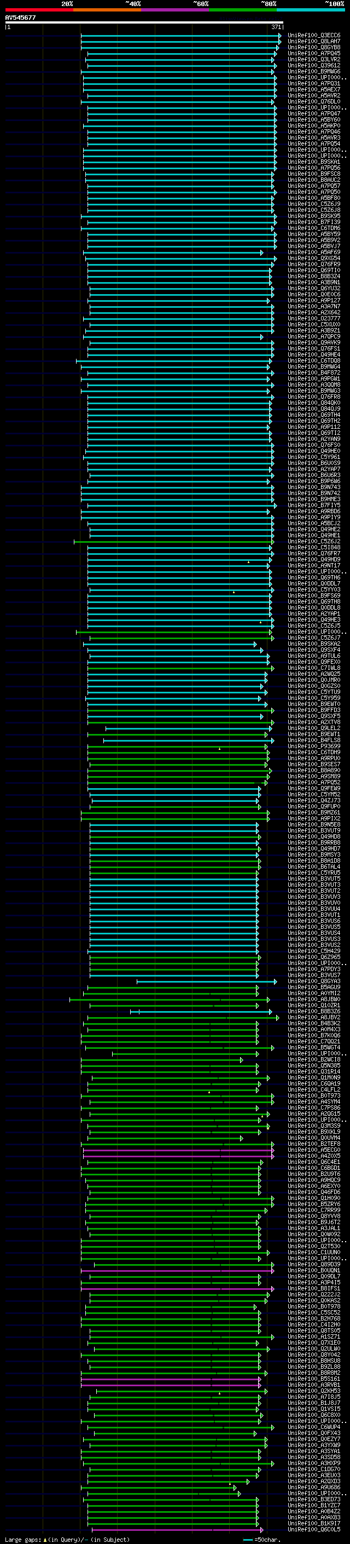Click the label UniRef100_P93699
This screenshot has height=1544, width=350.
314,746
